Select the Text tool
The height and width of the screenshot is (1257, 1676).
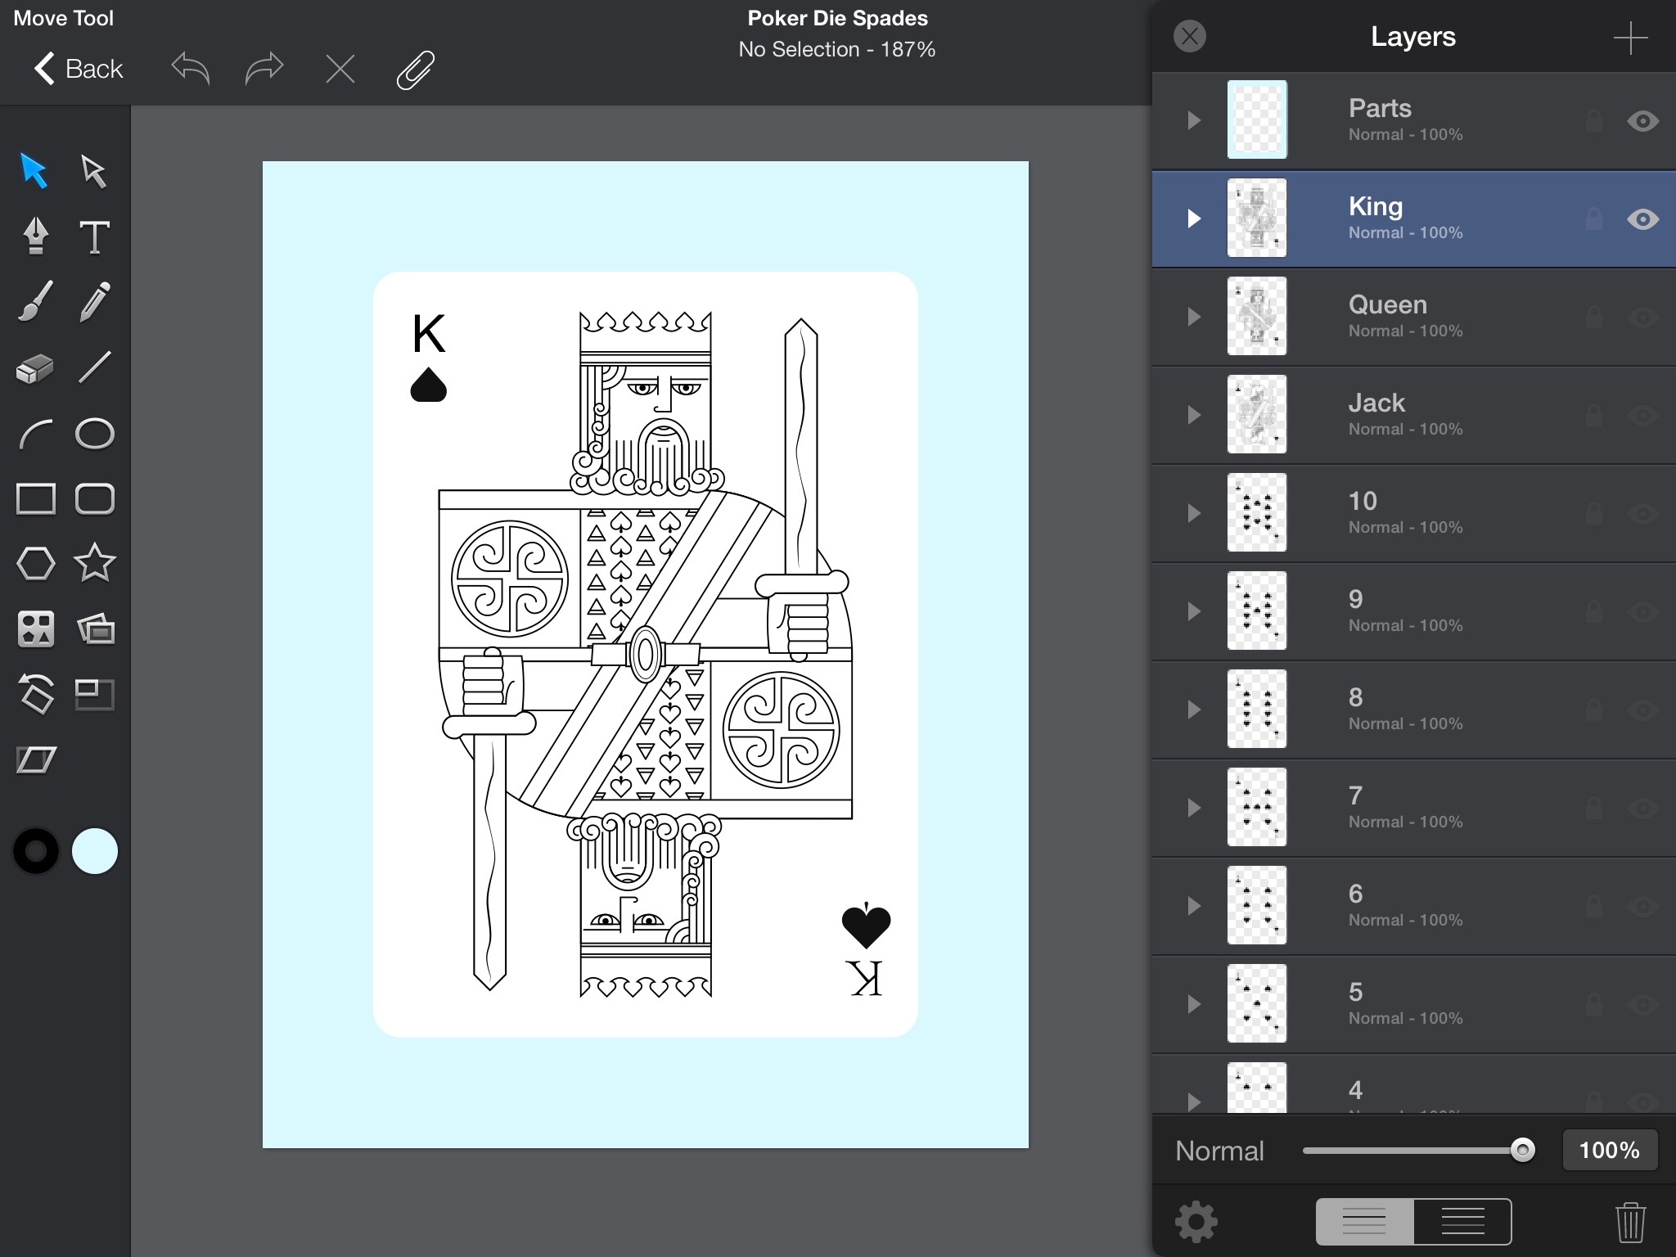pos(94,236)
